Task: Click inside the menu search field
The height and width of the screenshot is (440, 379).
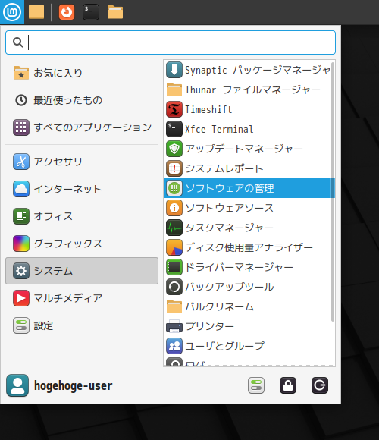Action: (171, 42)
